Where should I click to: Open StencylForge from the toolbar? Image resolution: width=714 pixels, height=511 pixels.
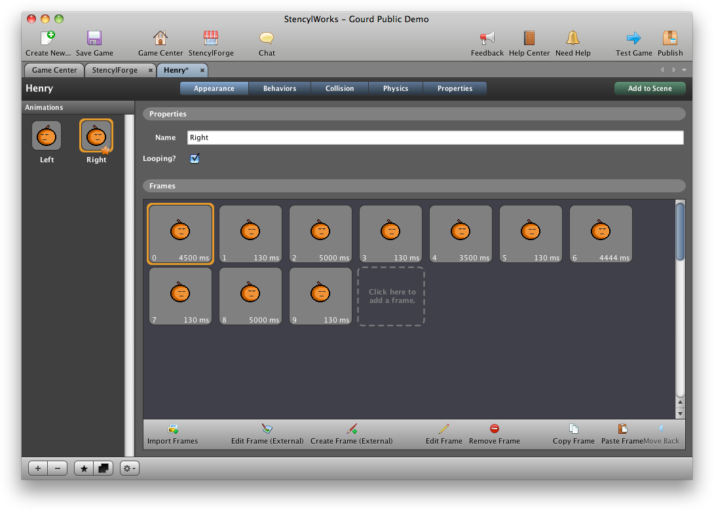pos(211,39)
